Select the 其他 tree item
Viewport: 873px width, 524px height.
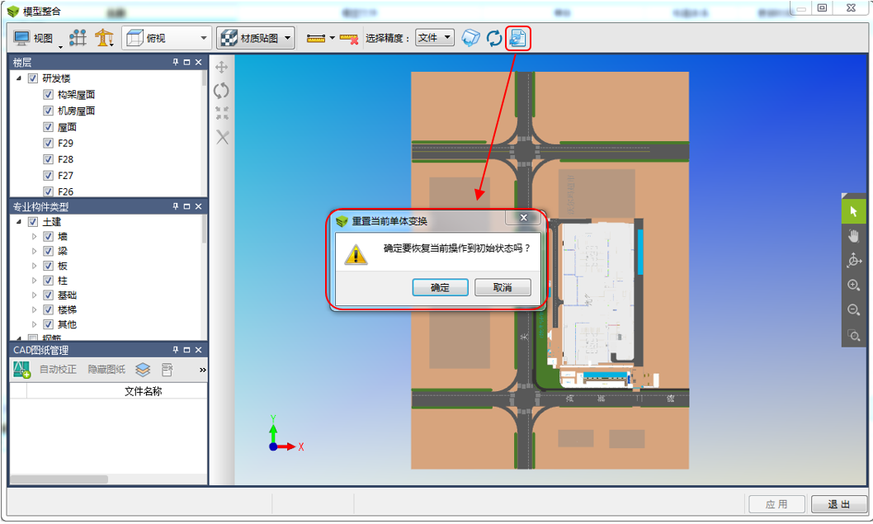(x=67, y=324)
